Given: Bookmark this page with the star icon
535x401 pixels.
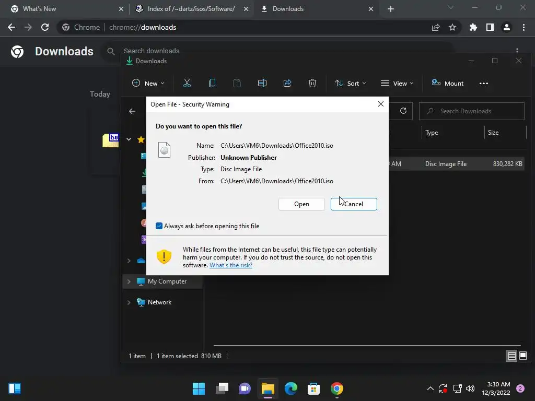Looking at the screenshot, I should coord(452,27).
